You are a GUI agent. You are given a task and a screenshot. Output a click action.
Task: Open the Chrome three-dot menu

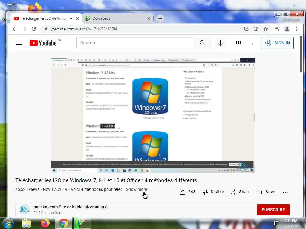coord(297,29)
